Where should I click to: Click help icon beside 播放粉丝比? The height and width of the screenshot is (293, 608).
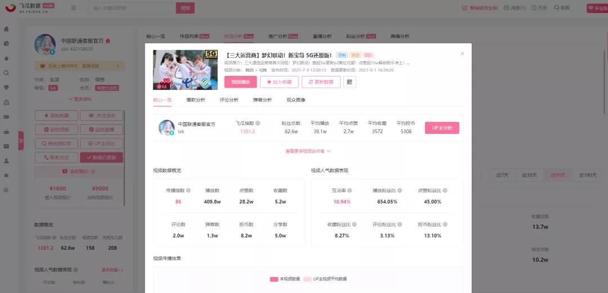400,191
